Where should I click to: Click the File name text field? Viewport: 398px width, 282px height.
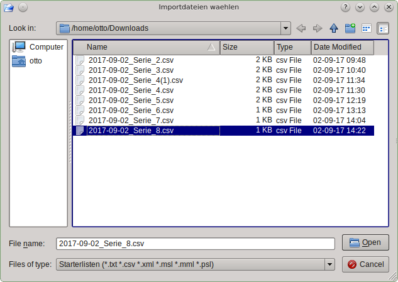(x=189, y=243)
